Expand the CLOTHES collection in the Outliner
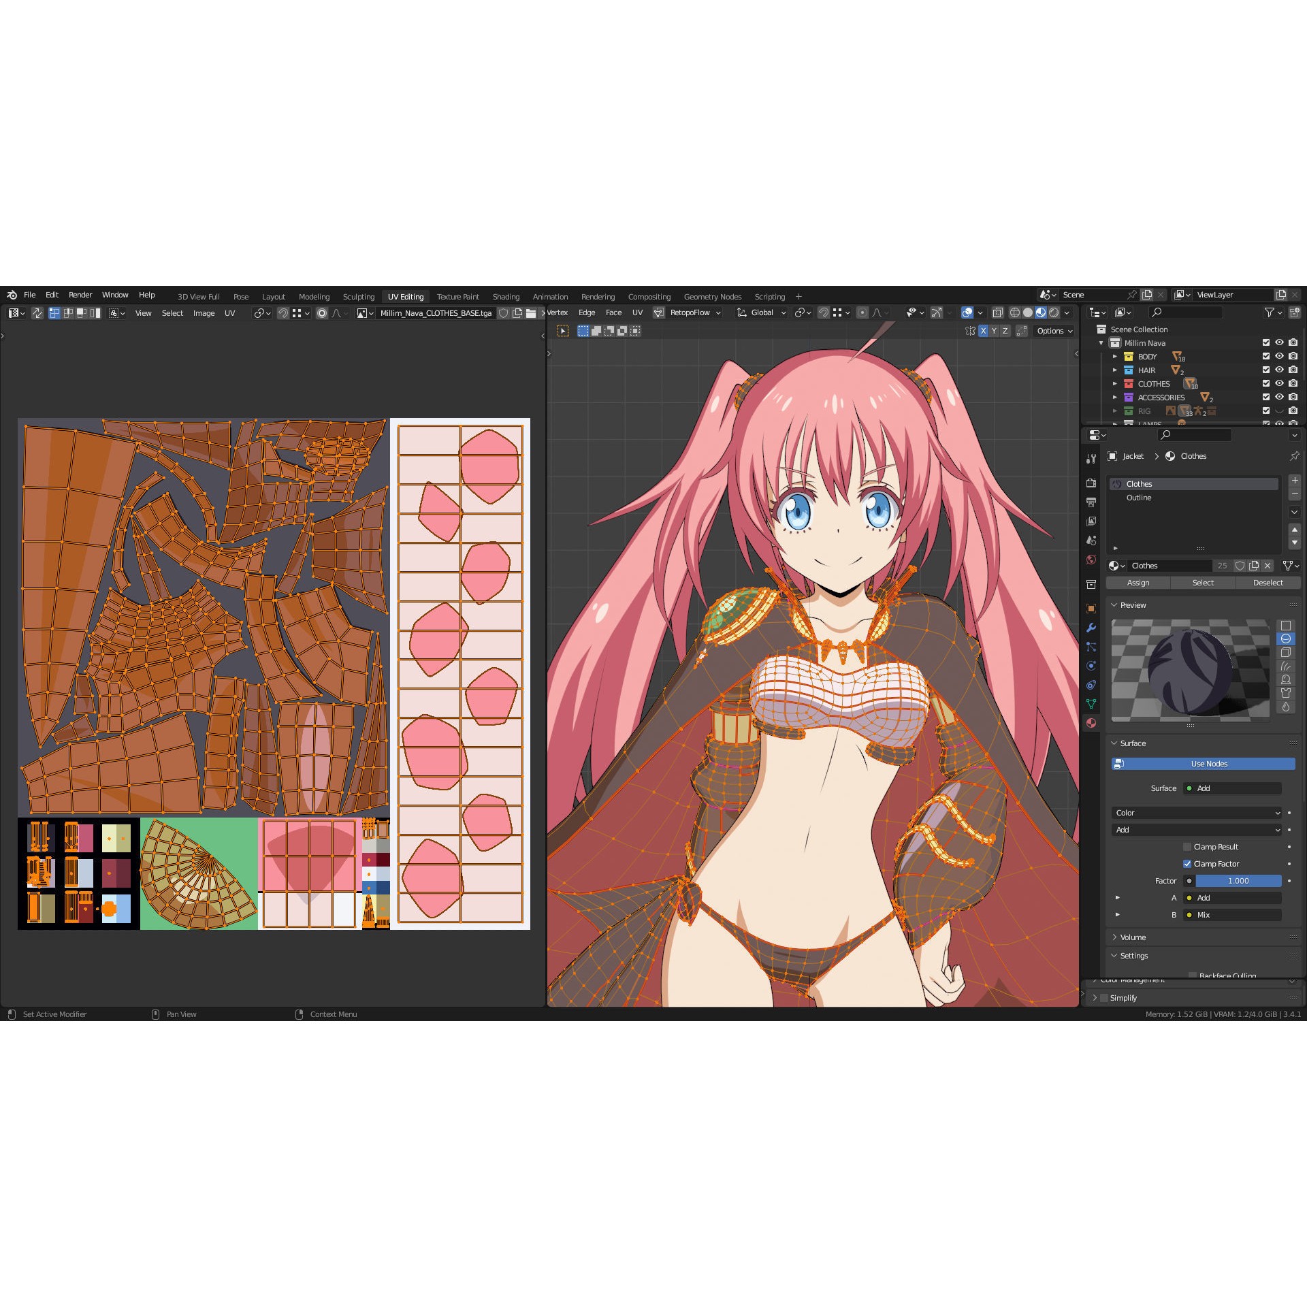 (1115, 383)
